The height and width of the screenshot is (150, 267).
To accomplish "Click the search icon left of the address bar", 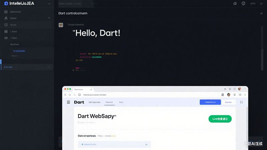I will point(70,95).
